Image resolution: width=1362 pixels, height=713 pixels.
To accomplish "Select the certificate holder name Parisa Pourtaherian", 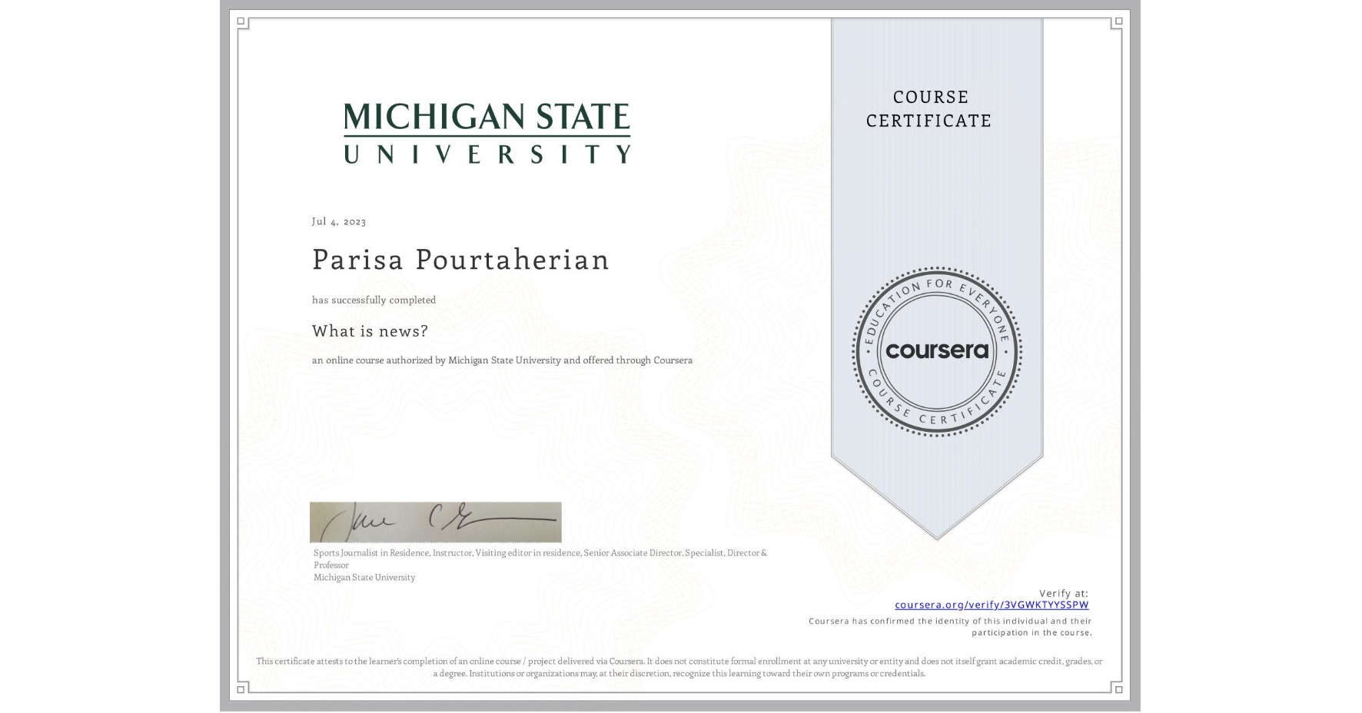I will [460, 260].
